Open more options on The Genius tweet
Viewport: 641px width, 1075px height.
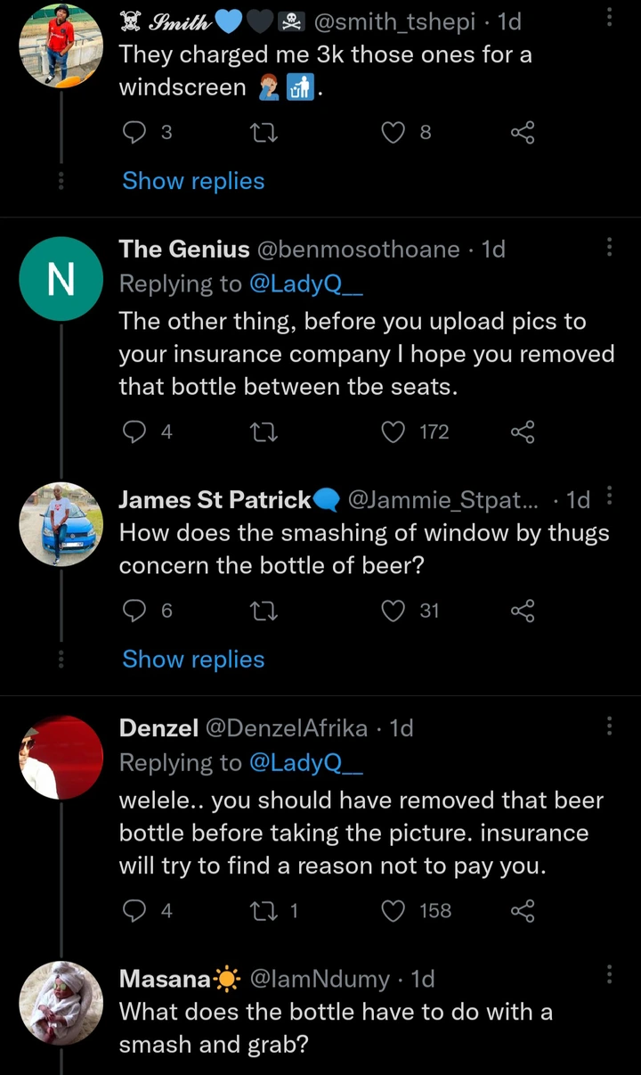[609, 247]
